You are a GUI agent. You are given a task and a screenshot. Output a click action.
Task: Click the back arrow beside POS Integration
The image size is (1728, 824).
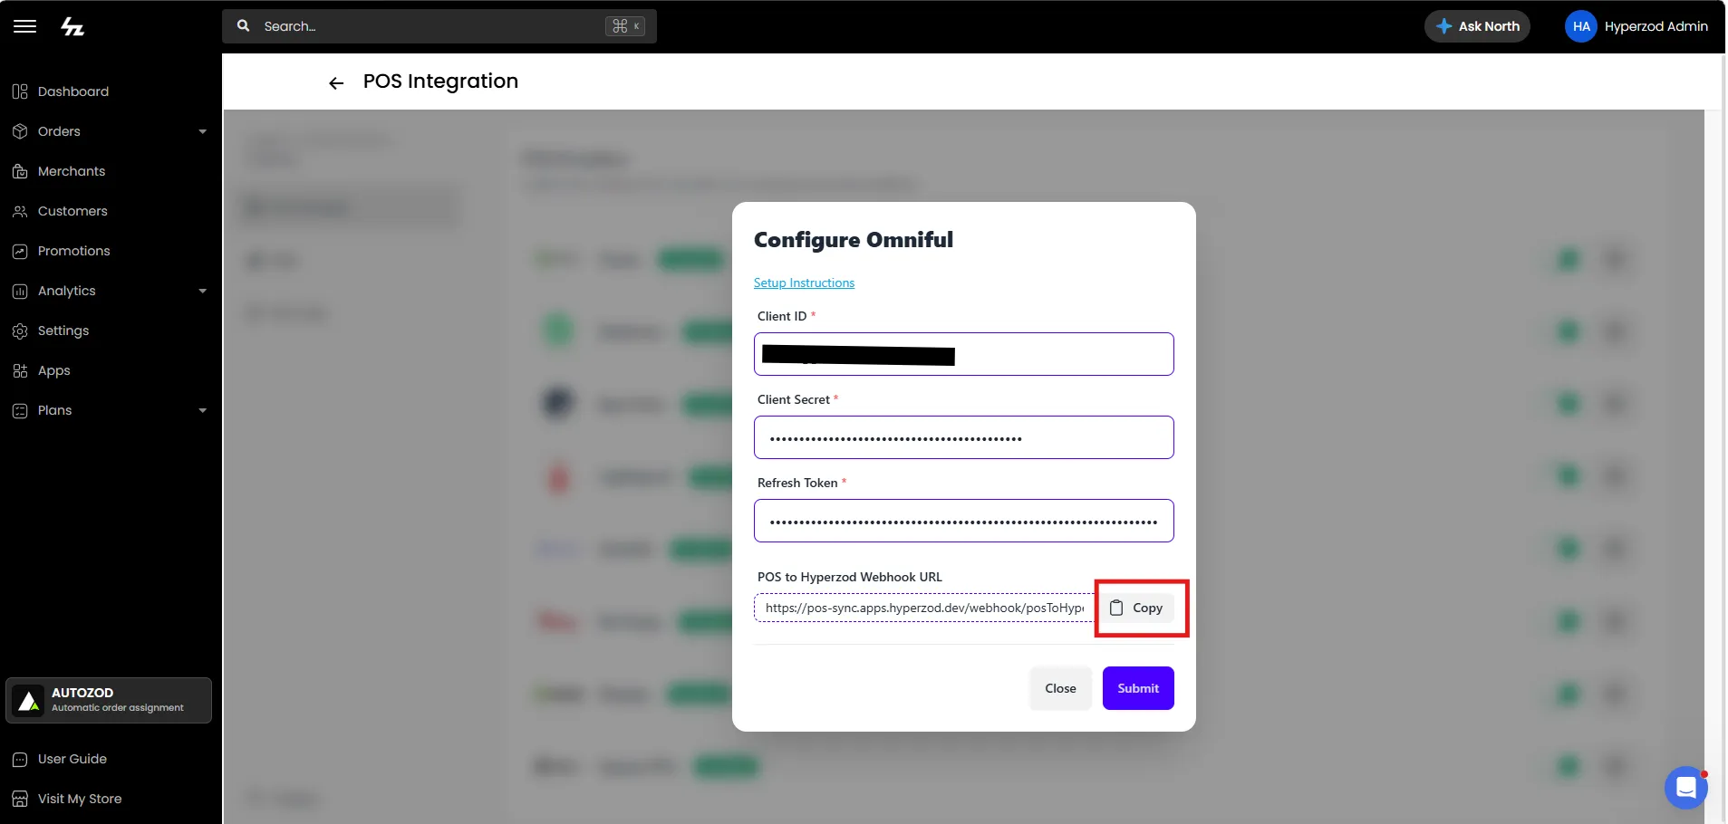click(336, 83)
